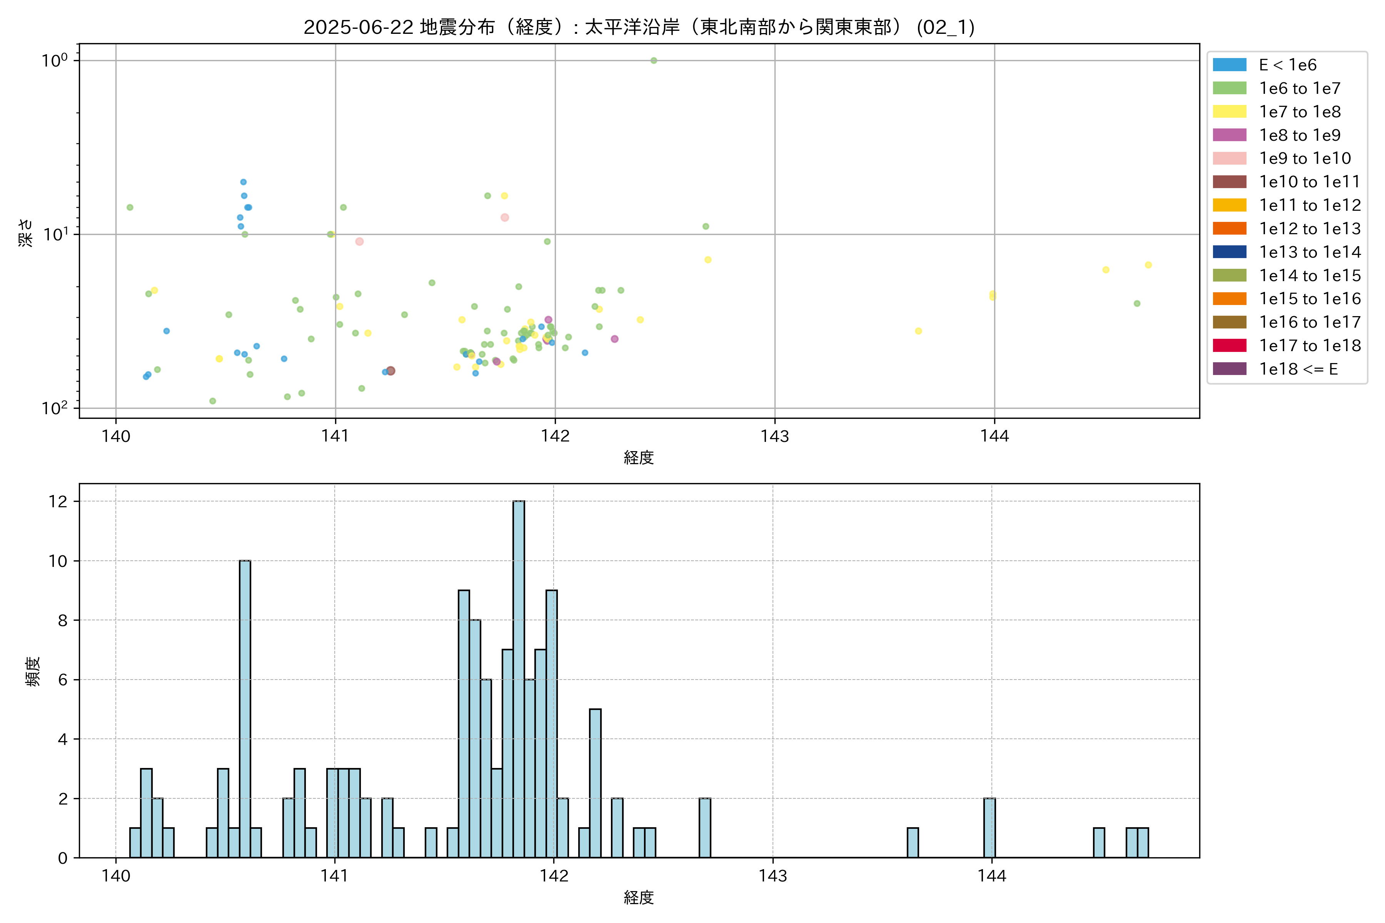The width and height of the screenshot is (1385, 923).
Task: Click the green scatter point at depth 10^0
Action: pyautogui.click(x=654, y=61)
